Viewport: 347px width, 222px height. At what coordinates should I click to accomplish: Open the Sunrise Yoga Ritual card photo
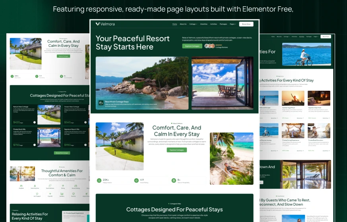tap(293, 98)
